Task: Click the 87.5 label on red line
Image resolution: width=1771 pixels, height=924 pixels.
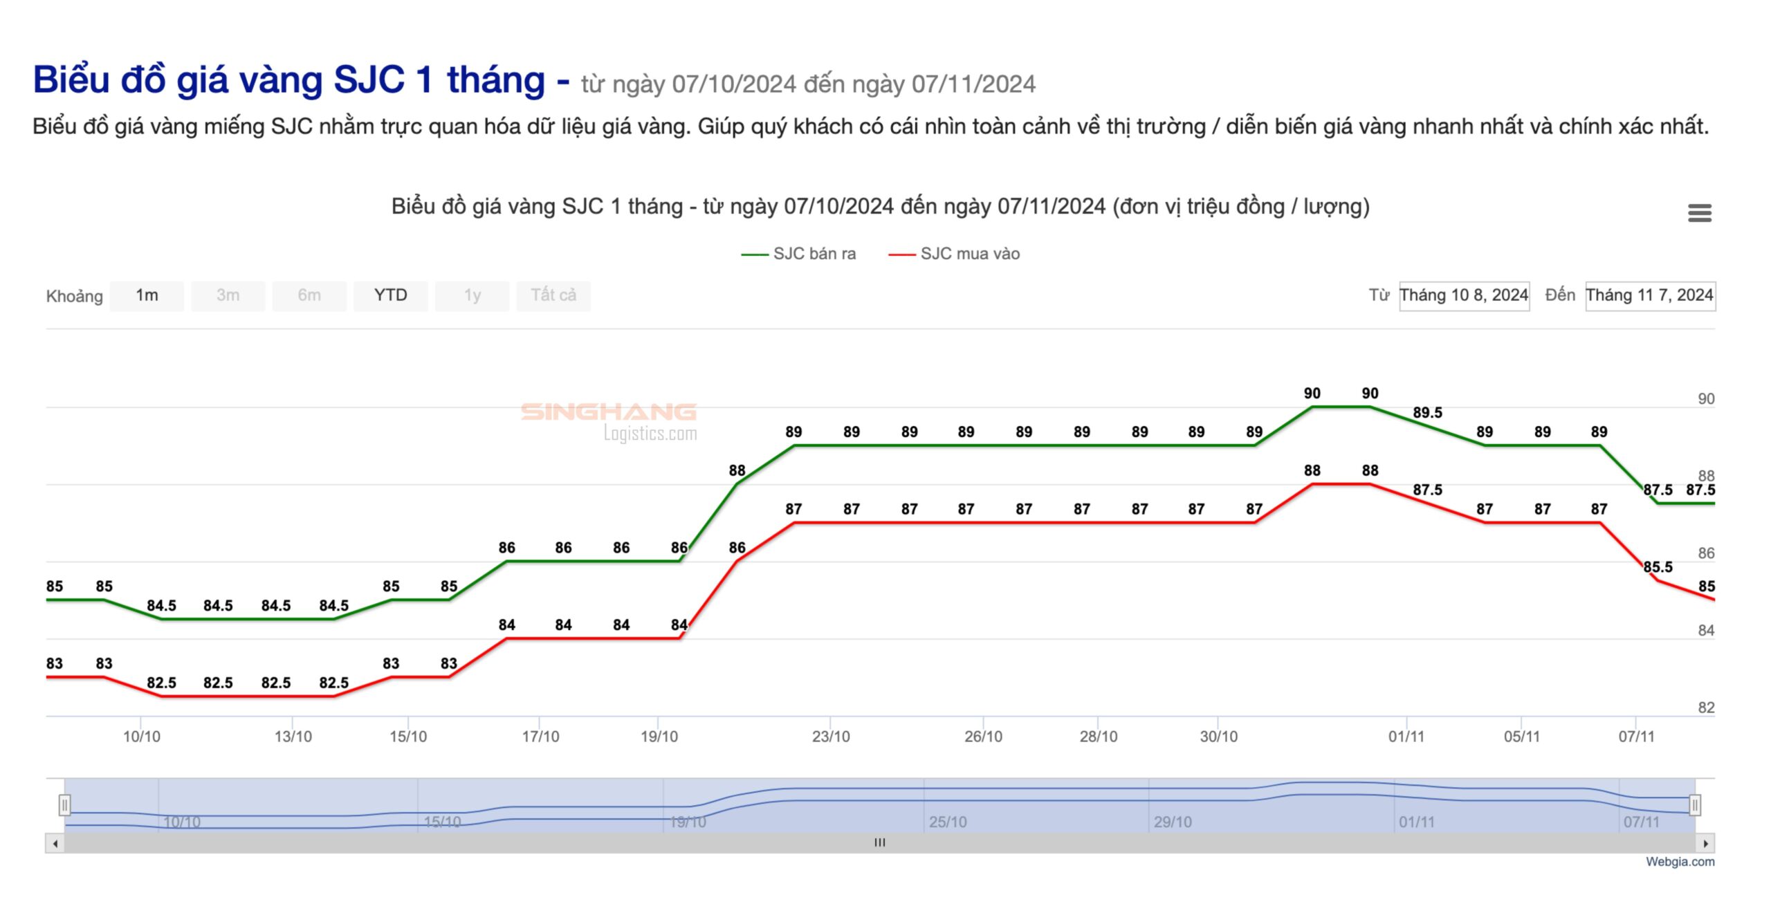Action: (x=1427, y=490)
